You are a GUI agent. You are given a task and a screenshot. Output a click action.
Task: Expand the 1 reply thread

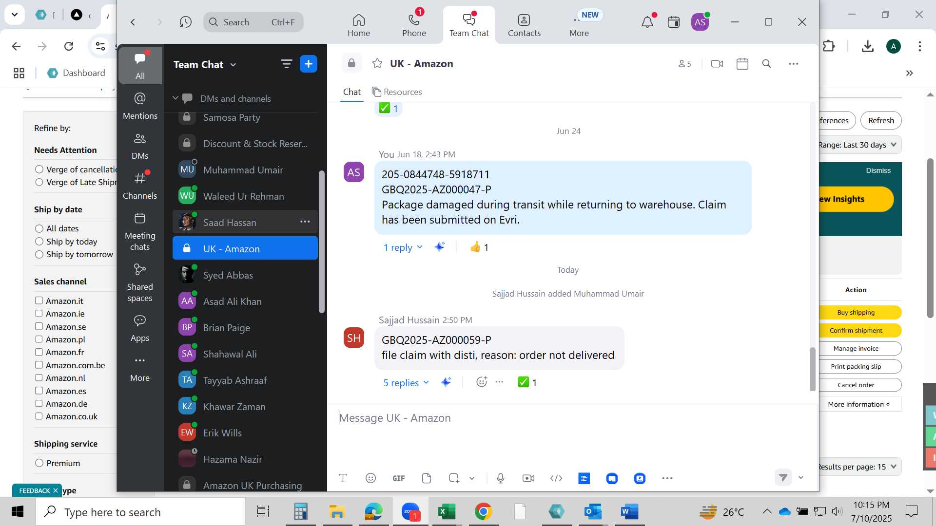(x=403, y=247)
